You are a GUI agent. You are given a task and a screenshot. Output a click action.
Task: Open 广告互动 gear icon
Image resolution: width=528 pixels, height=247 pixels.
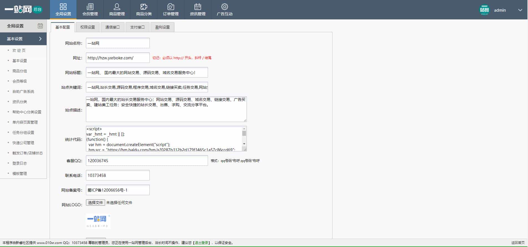point(225,7)
